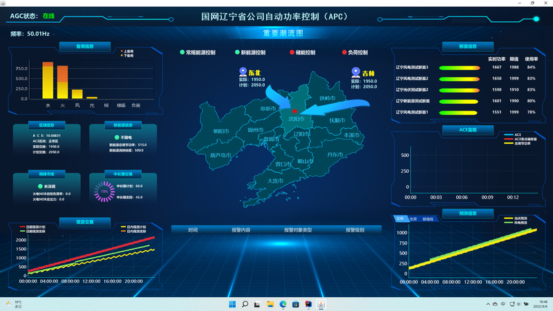Select the 功率 tab in forecast panel
The image size is (553, 311).
[x=400, y=219]
